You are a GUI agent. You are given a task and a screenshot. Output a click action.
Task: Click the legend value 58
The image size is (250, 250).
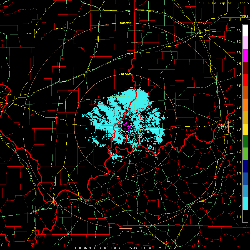[x=239, y=52]
